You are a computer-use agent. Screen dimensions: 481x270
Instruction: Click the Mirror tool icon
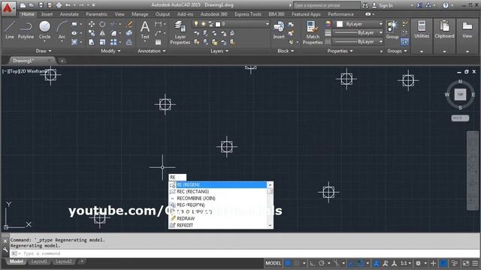(102, 33)
